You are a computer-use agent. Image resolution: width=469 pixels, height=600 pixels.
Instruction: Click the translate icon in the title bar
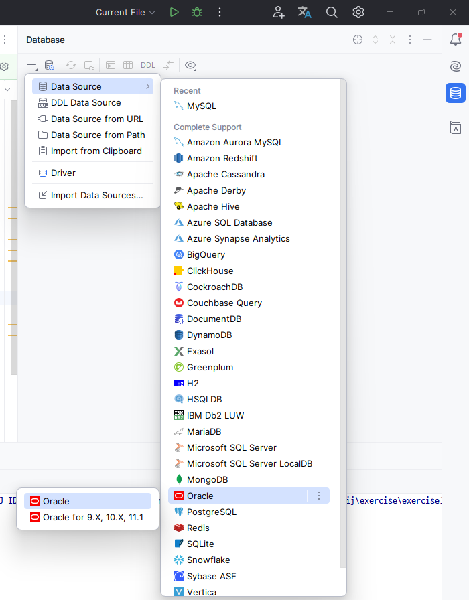(x=304, y=12)
